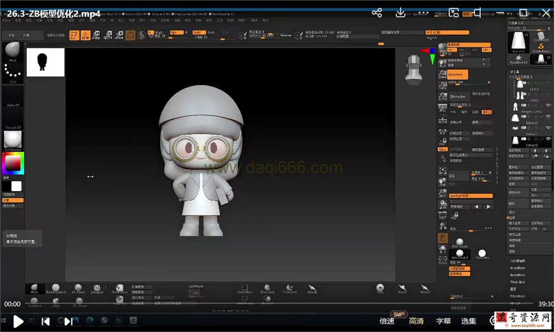Viewport: 554px width, 332px height.
Task: Select the black secondary color swatch
Action: click(7, 186)
